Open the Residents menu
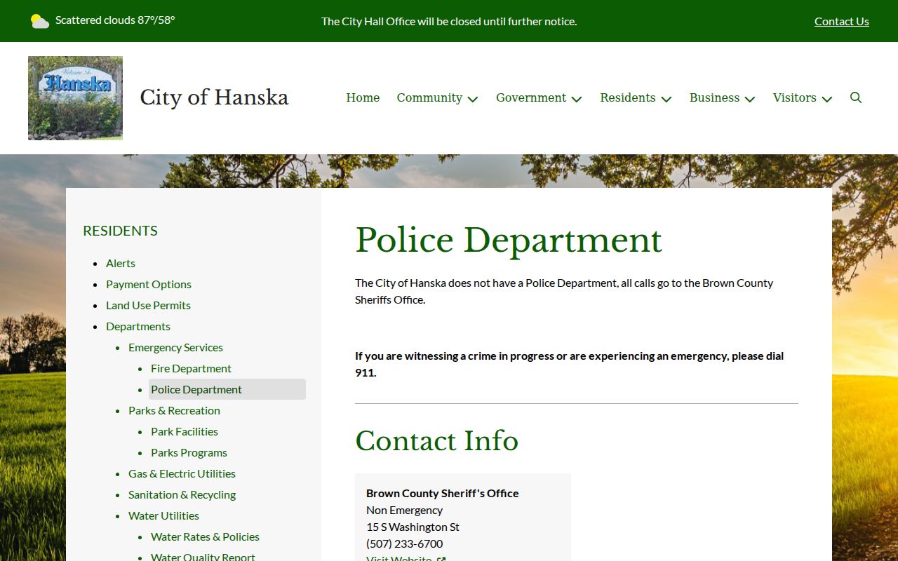Viewport: 898px width, 561px height. point(628,97)
